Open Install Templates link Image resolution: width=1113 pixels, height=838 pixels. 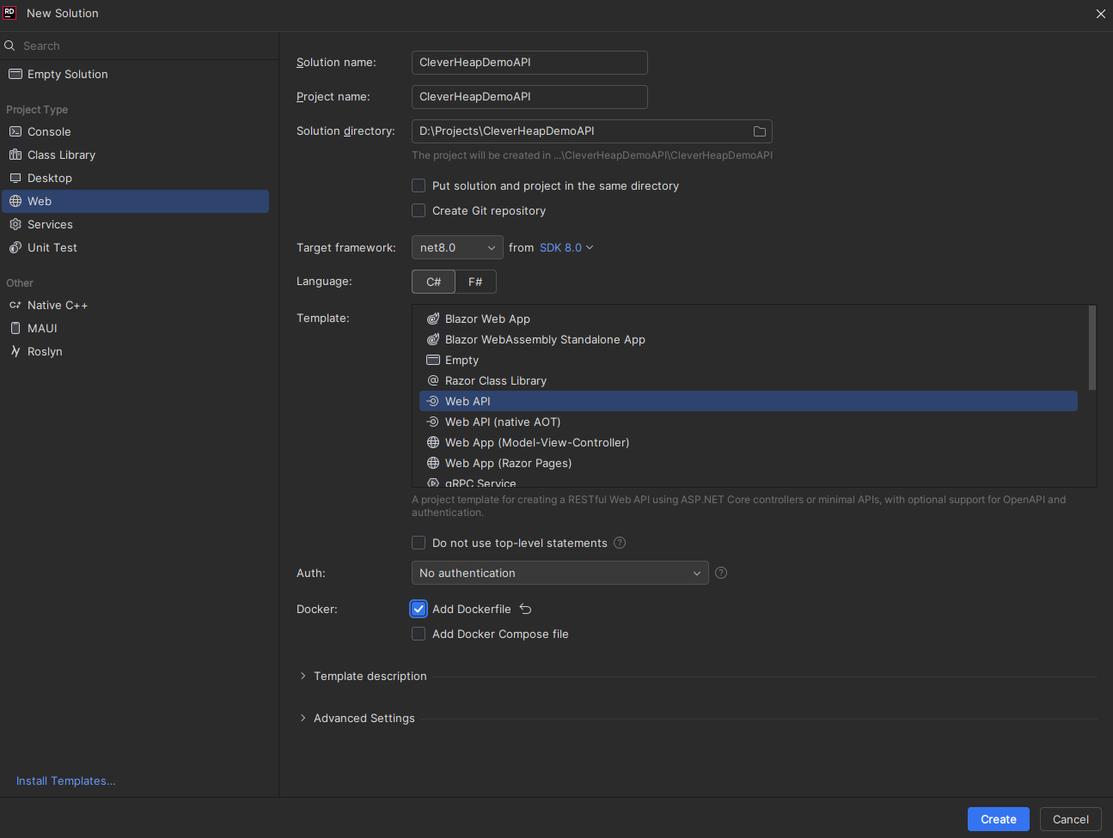[65, 780]
